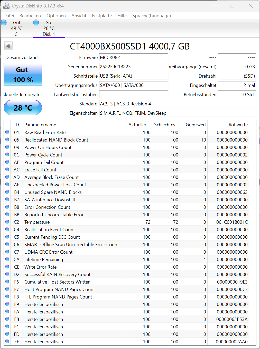Click status orb of Temperature row

(x=7, y=222)
